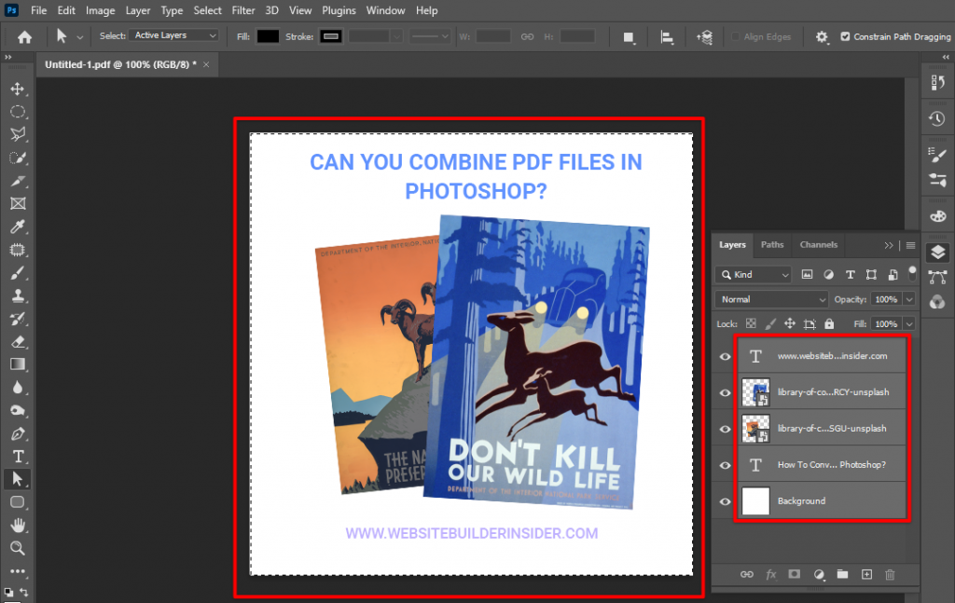Open the History panel icon

pyautogui.click(x=937, y=118)
